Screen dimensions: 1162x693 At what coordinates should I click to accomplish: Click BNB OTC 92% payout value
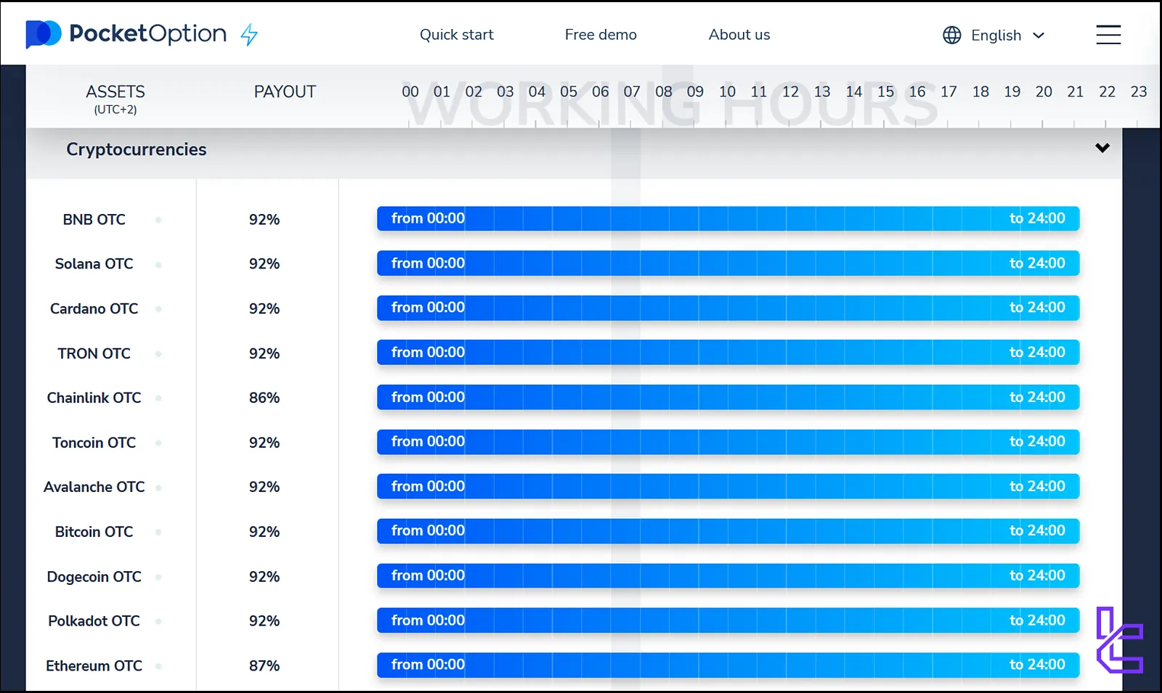[x=264, y=219]
